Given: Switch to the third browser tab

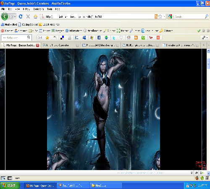Looking at the screenshot, I should click(x=100, y=45).
